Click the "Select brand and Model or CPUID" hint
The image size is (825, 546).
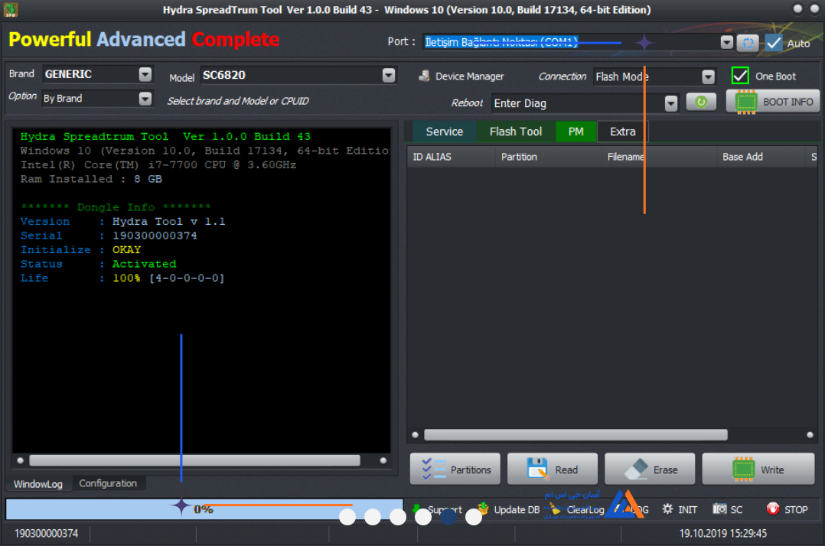(x=238, y=101)
